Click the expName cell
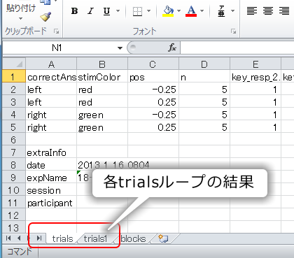294x258 pixels. tap(51, 178)
